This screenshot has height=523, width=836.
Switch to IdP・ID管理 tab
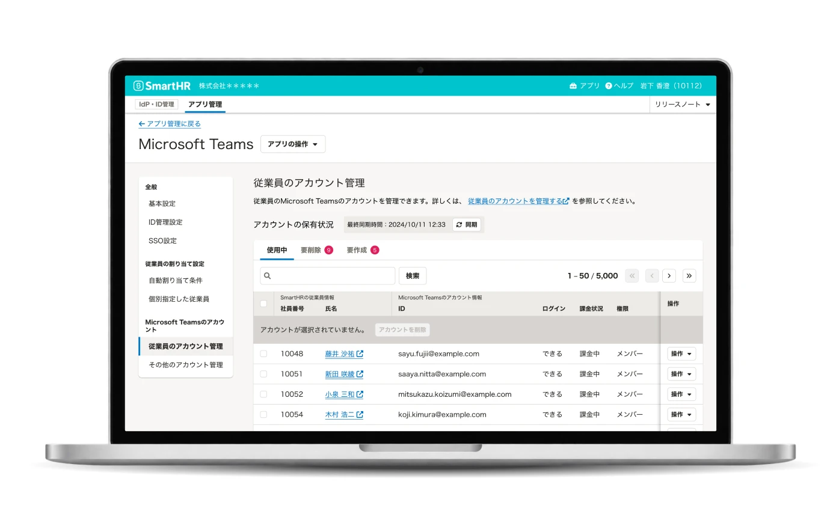pyautogui.click(x=156, y=105)
